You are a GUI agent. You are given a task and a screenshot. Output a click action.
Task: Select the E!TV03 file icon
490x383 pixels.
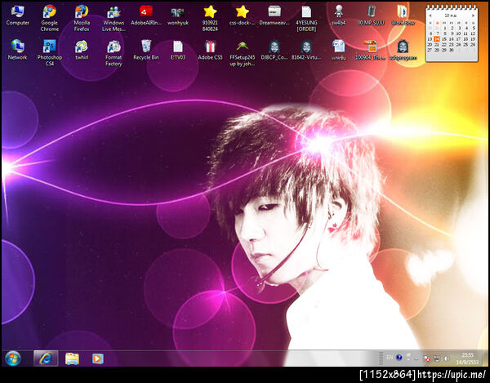178,50
